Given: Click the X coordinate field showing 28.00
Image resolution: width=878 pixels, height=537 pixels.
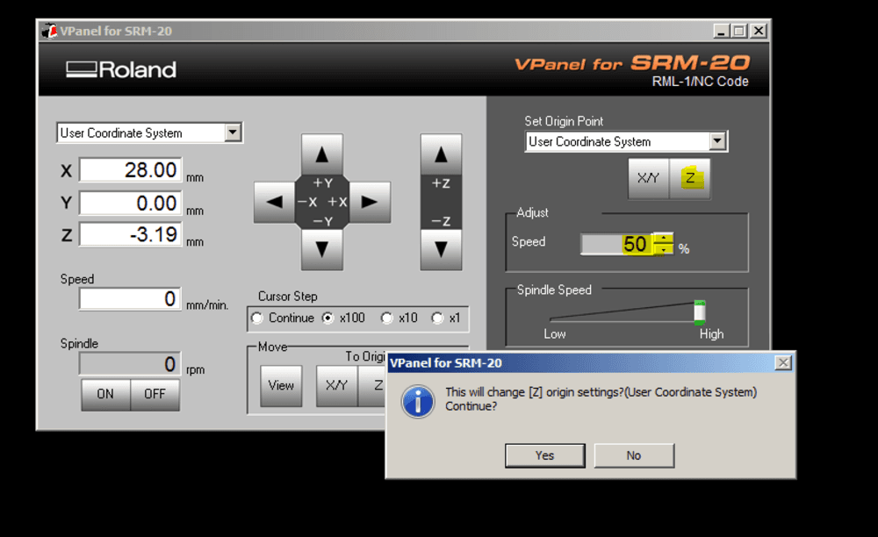Looking at the screenshot, I should pyautogui.click(x=131, y=170).
